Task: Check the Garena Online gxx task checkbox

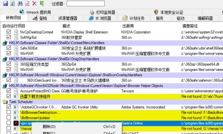Action: click(9, 123)
